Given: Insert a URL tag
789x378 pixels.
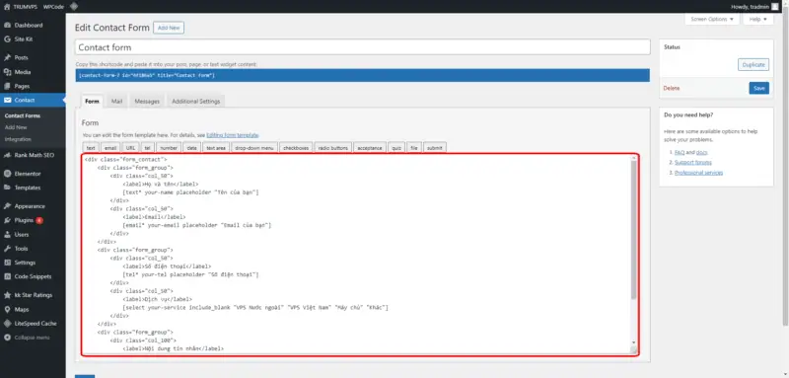Looking at the screenshot, I should [130, 148].
